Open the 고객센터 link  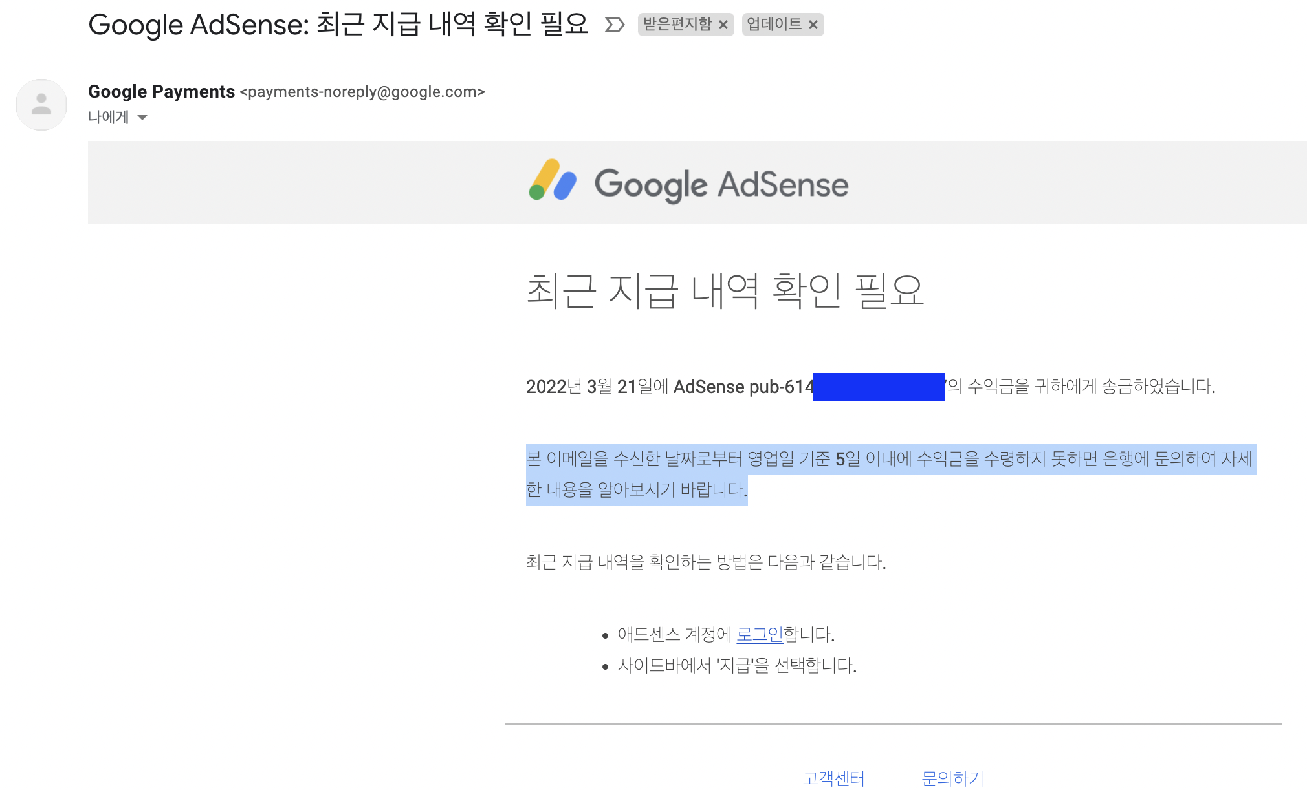click(x=833, y=778)
